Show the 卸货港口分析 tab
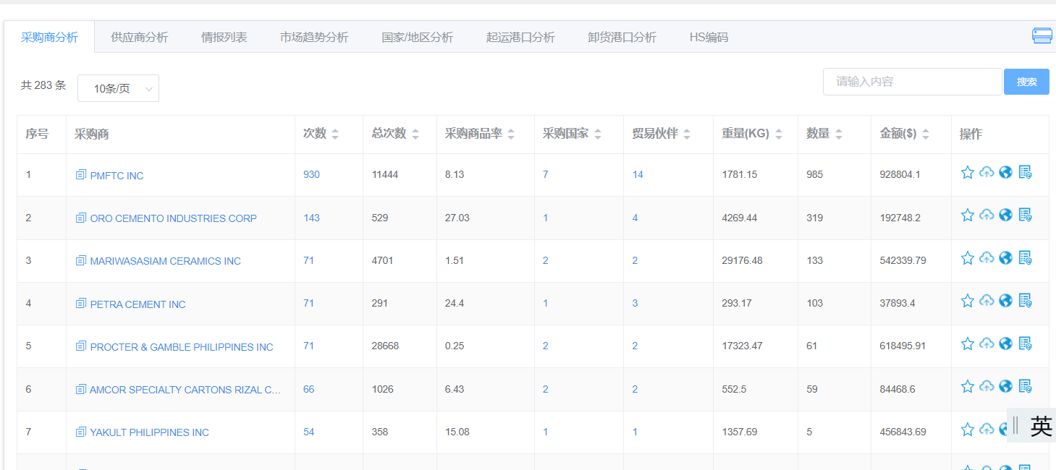The width and height of the screenshot is (1056, 470). pyautogui.click(x=622, y=38)
